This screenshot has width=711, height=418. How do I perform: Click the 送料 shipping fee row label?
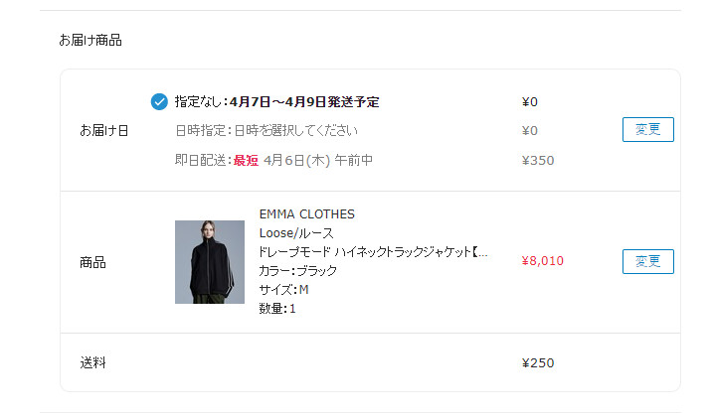point(92,362)
